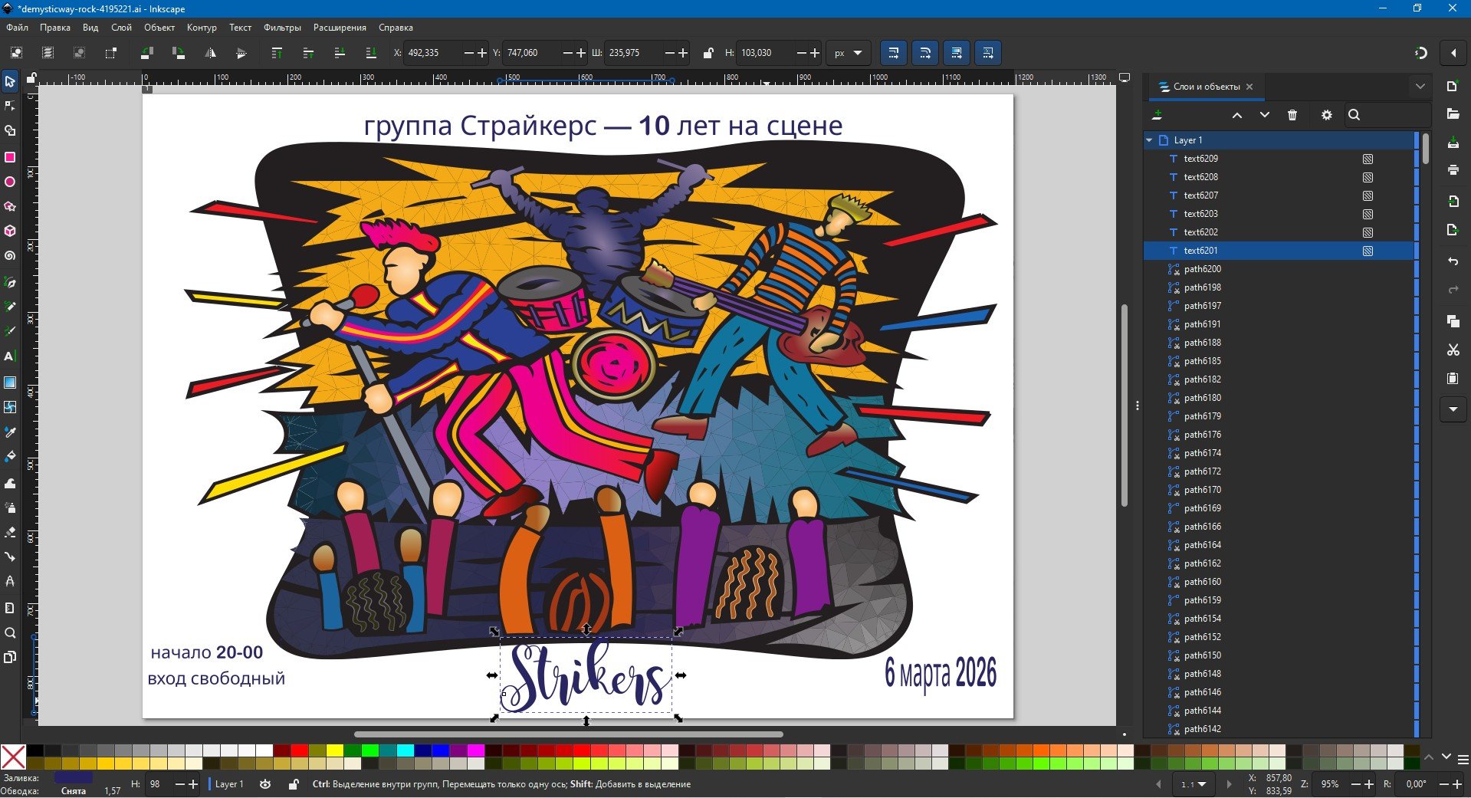Pick the Eyedropper color picker tool

click(x=10, y=432)
